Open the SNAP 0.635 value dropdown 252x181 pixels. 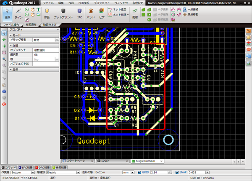click(x=207, y=172)
